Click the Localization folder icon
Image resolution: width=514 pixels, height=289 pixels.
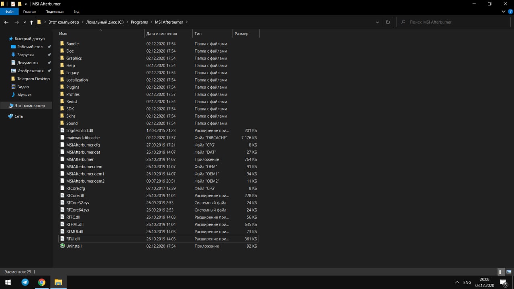tap(62, 80)
